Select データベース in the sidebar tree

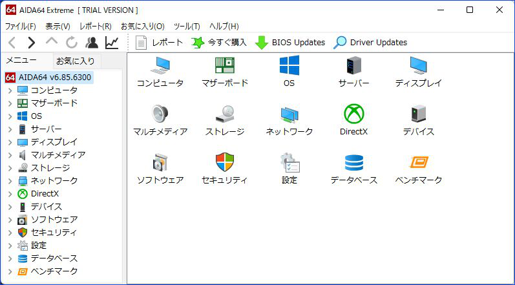54,259
